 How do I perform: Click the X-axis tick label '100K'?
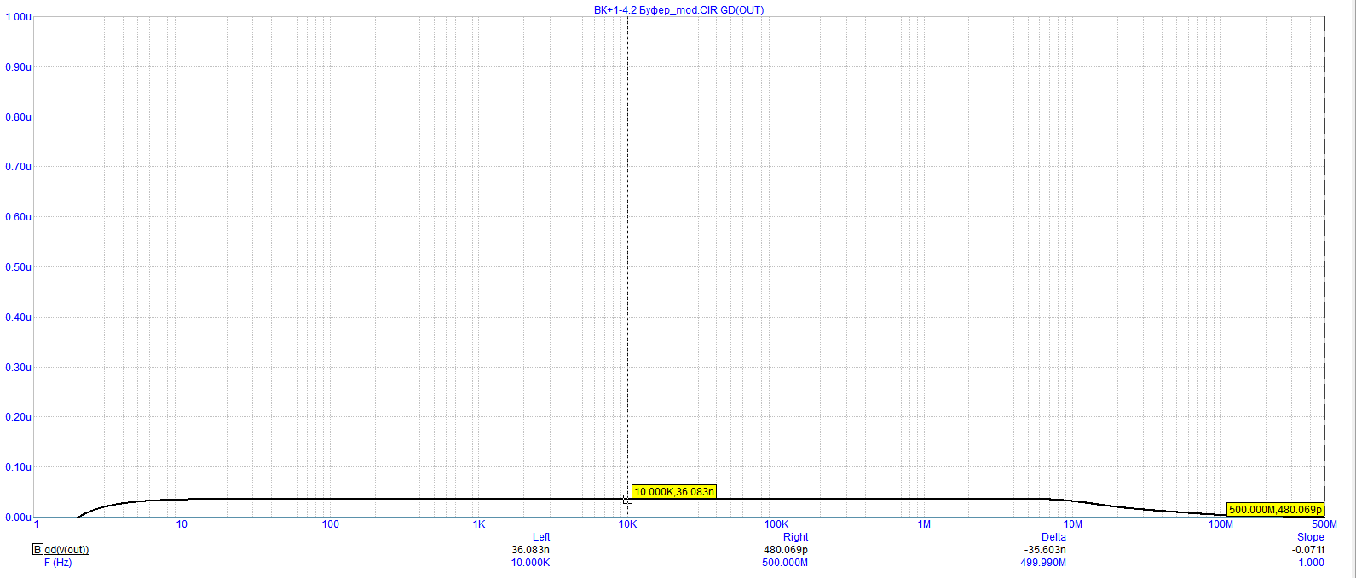[x=776, y=524]
